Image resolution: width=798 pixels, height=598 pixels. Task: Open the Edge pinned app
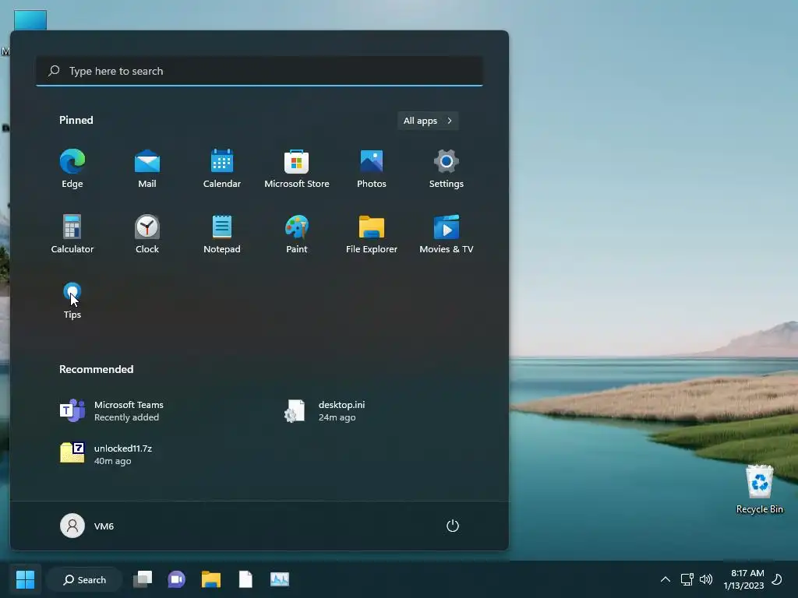72,169
